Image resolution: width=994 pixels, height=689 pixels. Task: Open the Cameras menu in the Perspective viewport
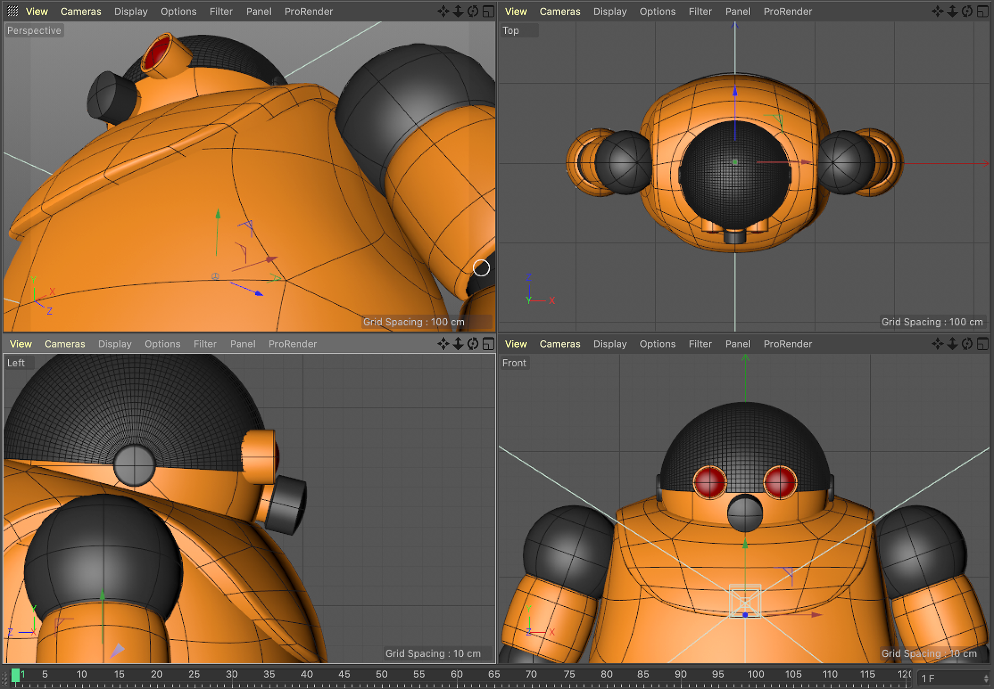coord(81,11)
